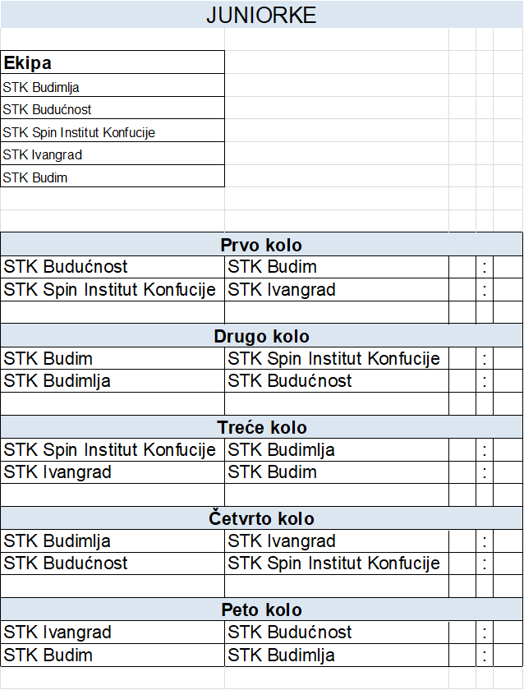Select STK Ivangrad away cell in Četvrto kolo

click(x=337, y=540)
